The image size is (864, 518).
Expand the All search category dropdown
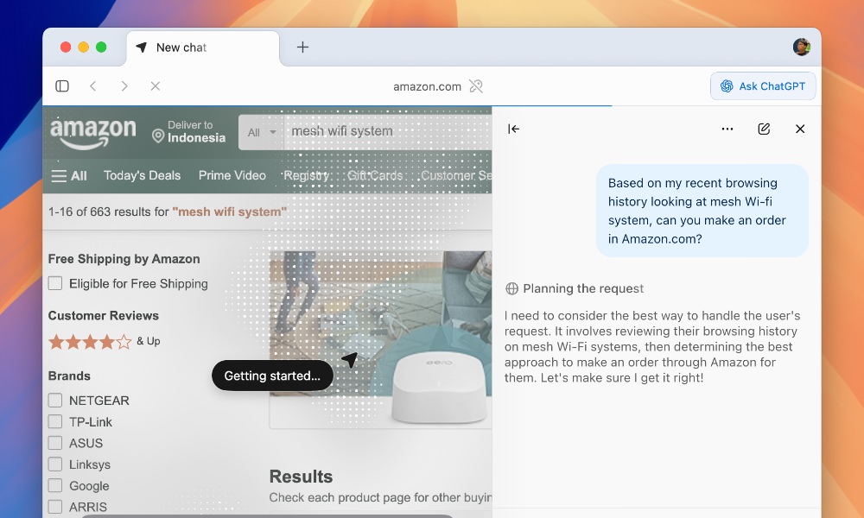pyautogui.click(x=262, y=132)
